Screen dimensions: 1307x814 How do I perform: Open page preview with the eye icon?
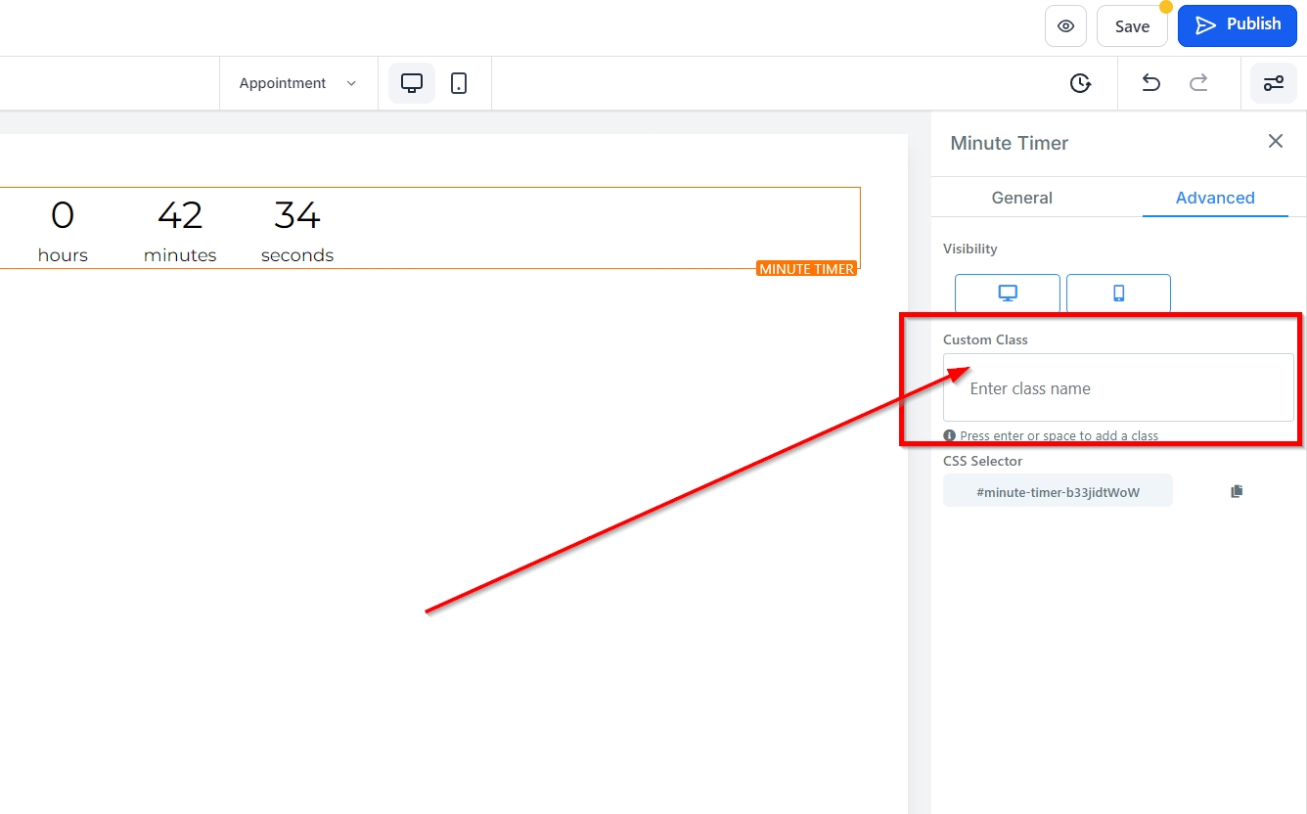click(x=1065, y=26)
